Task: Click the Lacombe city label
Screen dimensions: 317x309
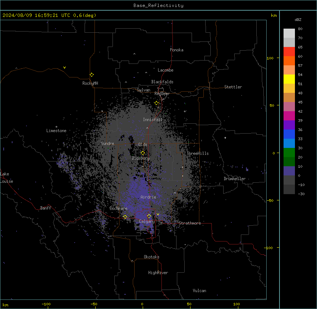Action: coord(165,70)
